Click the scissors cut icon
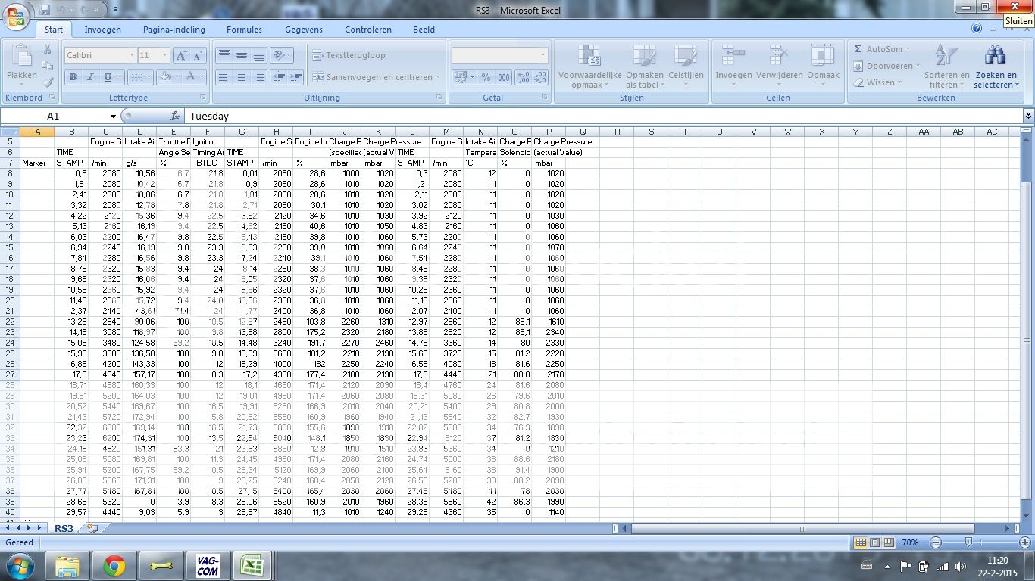The height and width of the screenshot is (581, 1035). pyautogui.click(x=48, y=49)
